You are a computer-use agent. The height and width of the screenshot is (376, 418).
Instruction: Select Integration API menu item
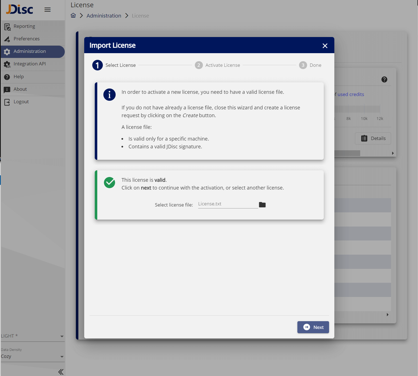[29, 64]
